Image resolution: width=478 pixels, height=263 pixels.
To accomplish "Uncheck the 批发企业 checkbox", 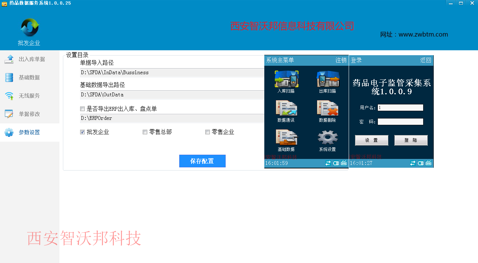I will pos(83,132).
